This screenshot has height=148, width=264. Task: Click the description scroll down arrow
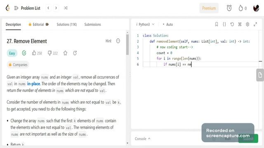pos(127,143)
